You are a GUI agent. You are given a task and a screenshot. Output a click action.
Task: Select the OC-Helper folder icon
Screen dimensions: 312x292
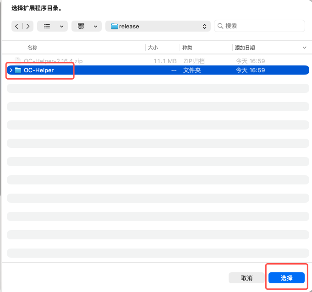[18, 70]
